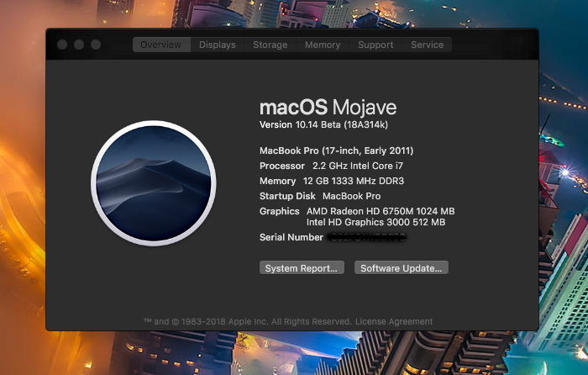Click the macOS Mojave title
588x375 pixels.
tap(328, 108)
